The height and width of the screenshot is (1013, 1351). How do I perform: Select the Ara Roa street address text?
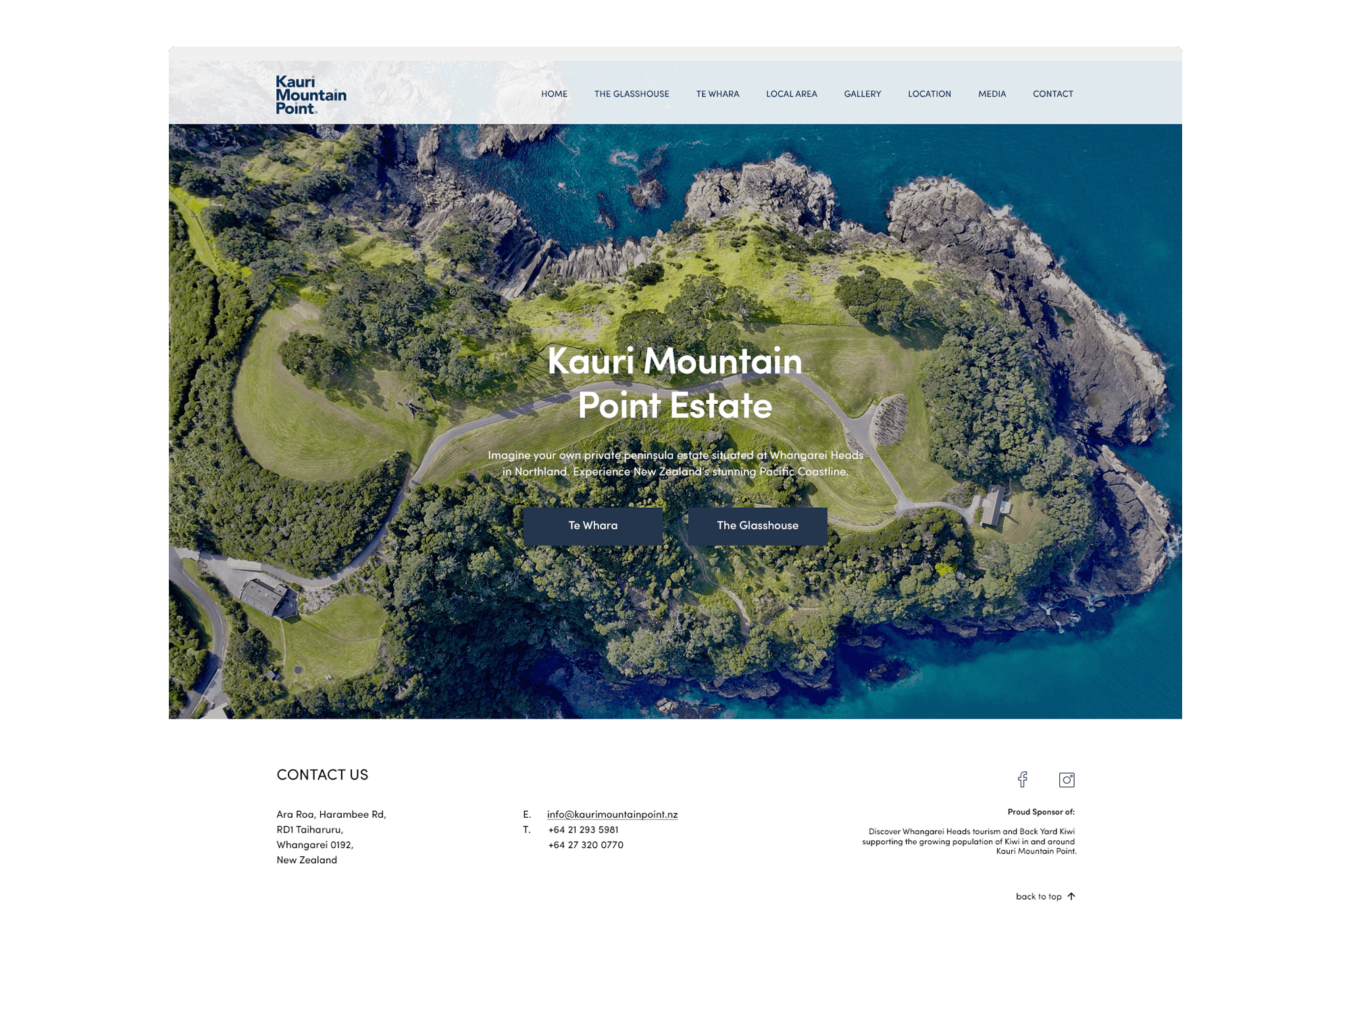330,813
